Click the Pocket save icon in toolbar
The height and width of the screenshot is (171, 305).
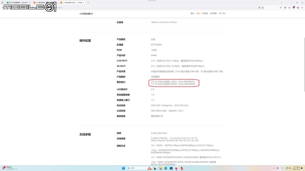pyautogui.click(x=281, y=7)
